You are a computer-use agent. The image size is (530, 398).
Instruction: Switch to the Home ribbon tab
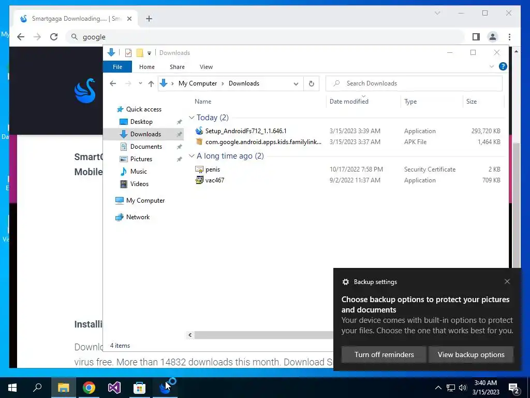click(146, 67)
